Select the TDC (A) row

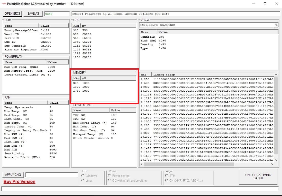click(104, 119)
